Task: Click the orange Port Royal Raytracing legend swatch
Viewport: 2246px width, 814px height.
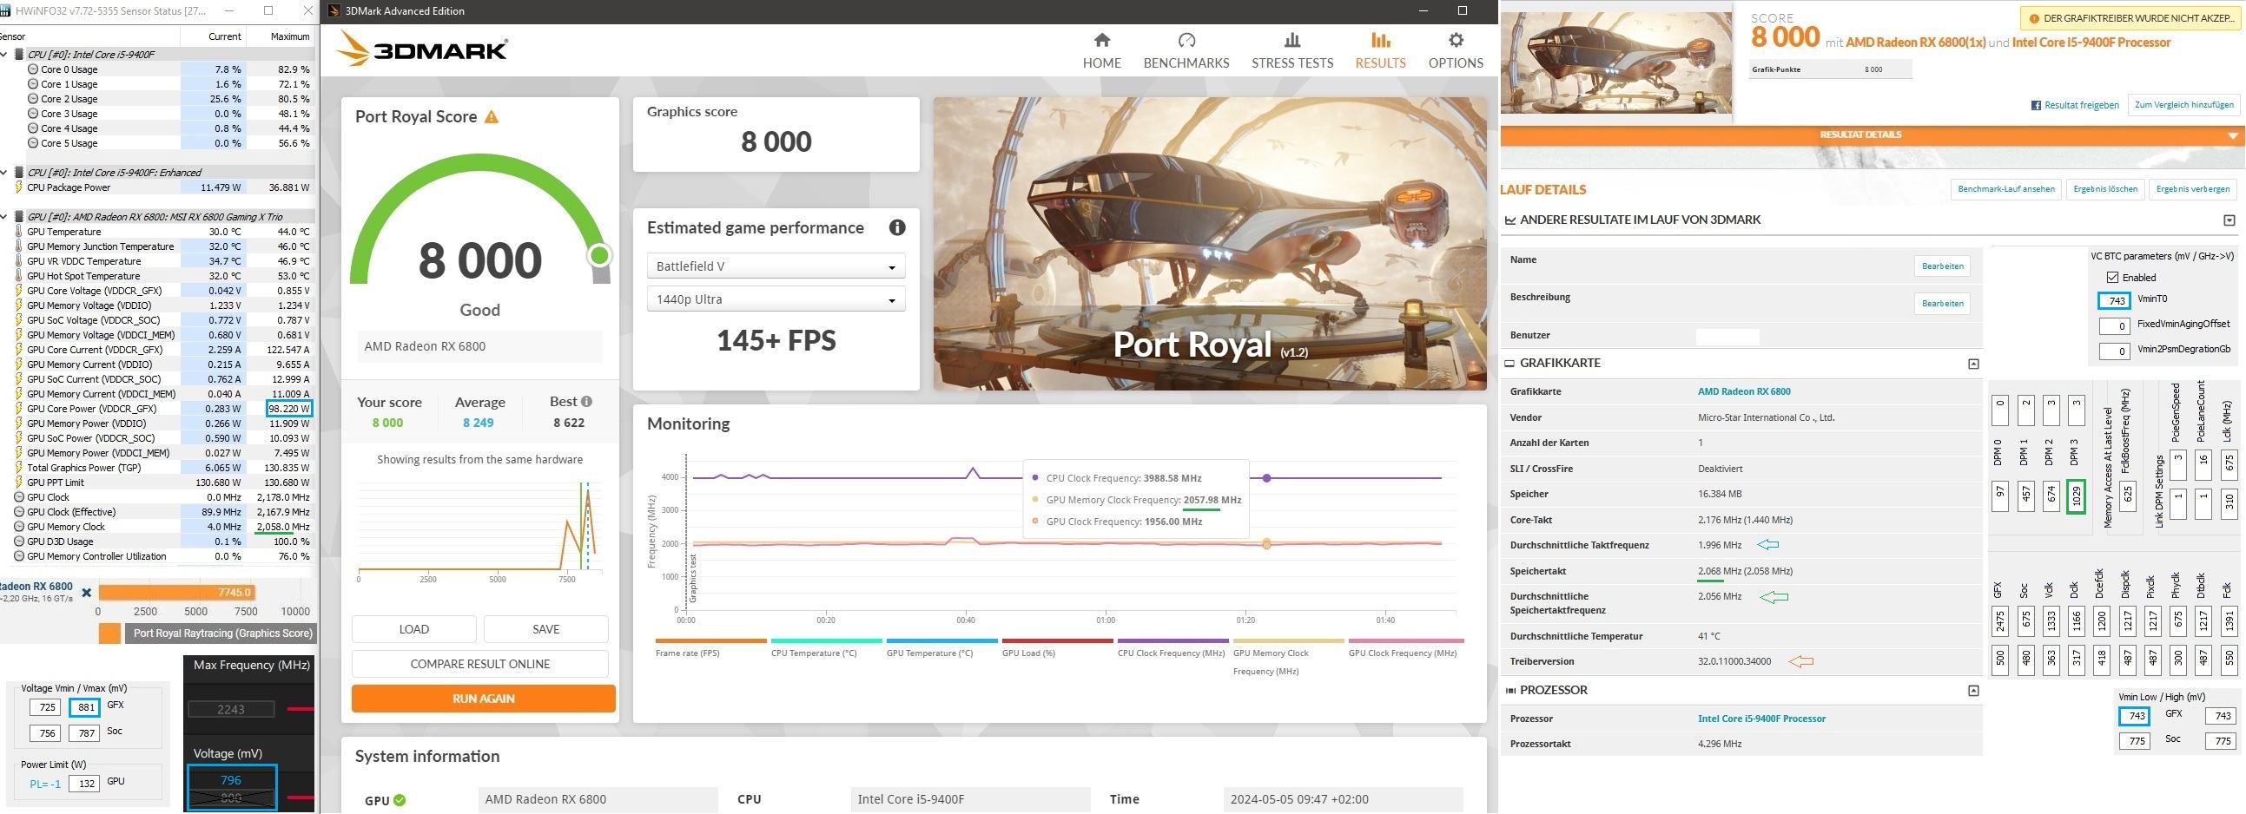Action: coord(109,633)
